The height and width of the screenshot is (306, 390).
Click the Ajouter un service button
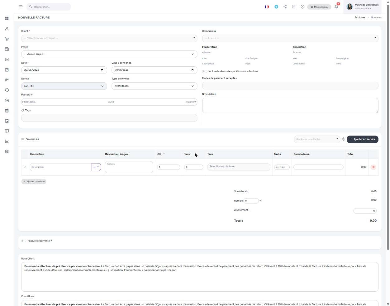click(363, 139)
